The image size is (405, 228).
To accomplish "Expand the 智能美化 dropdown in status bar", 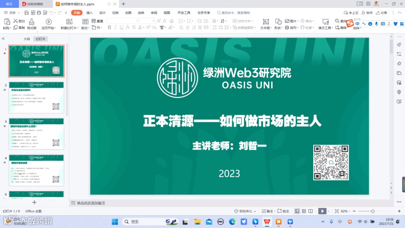I will tap(255, 211).
